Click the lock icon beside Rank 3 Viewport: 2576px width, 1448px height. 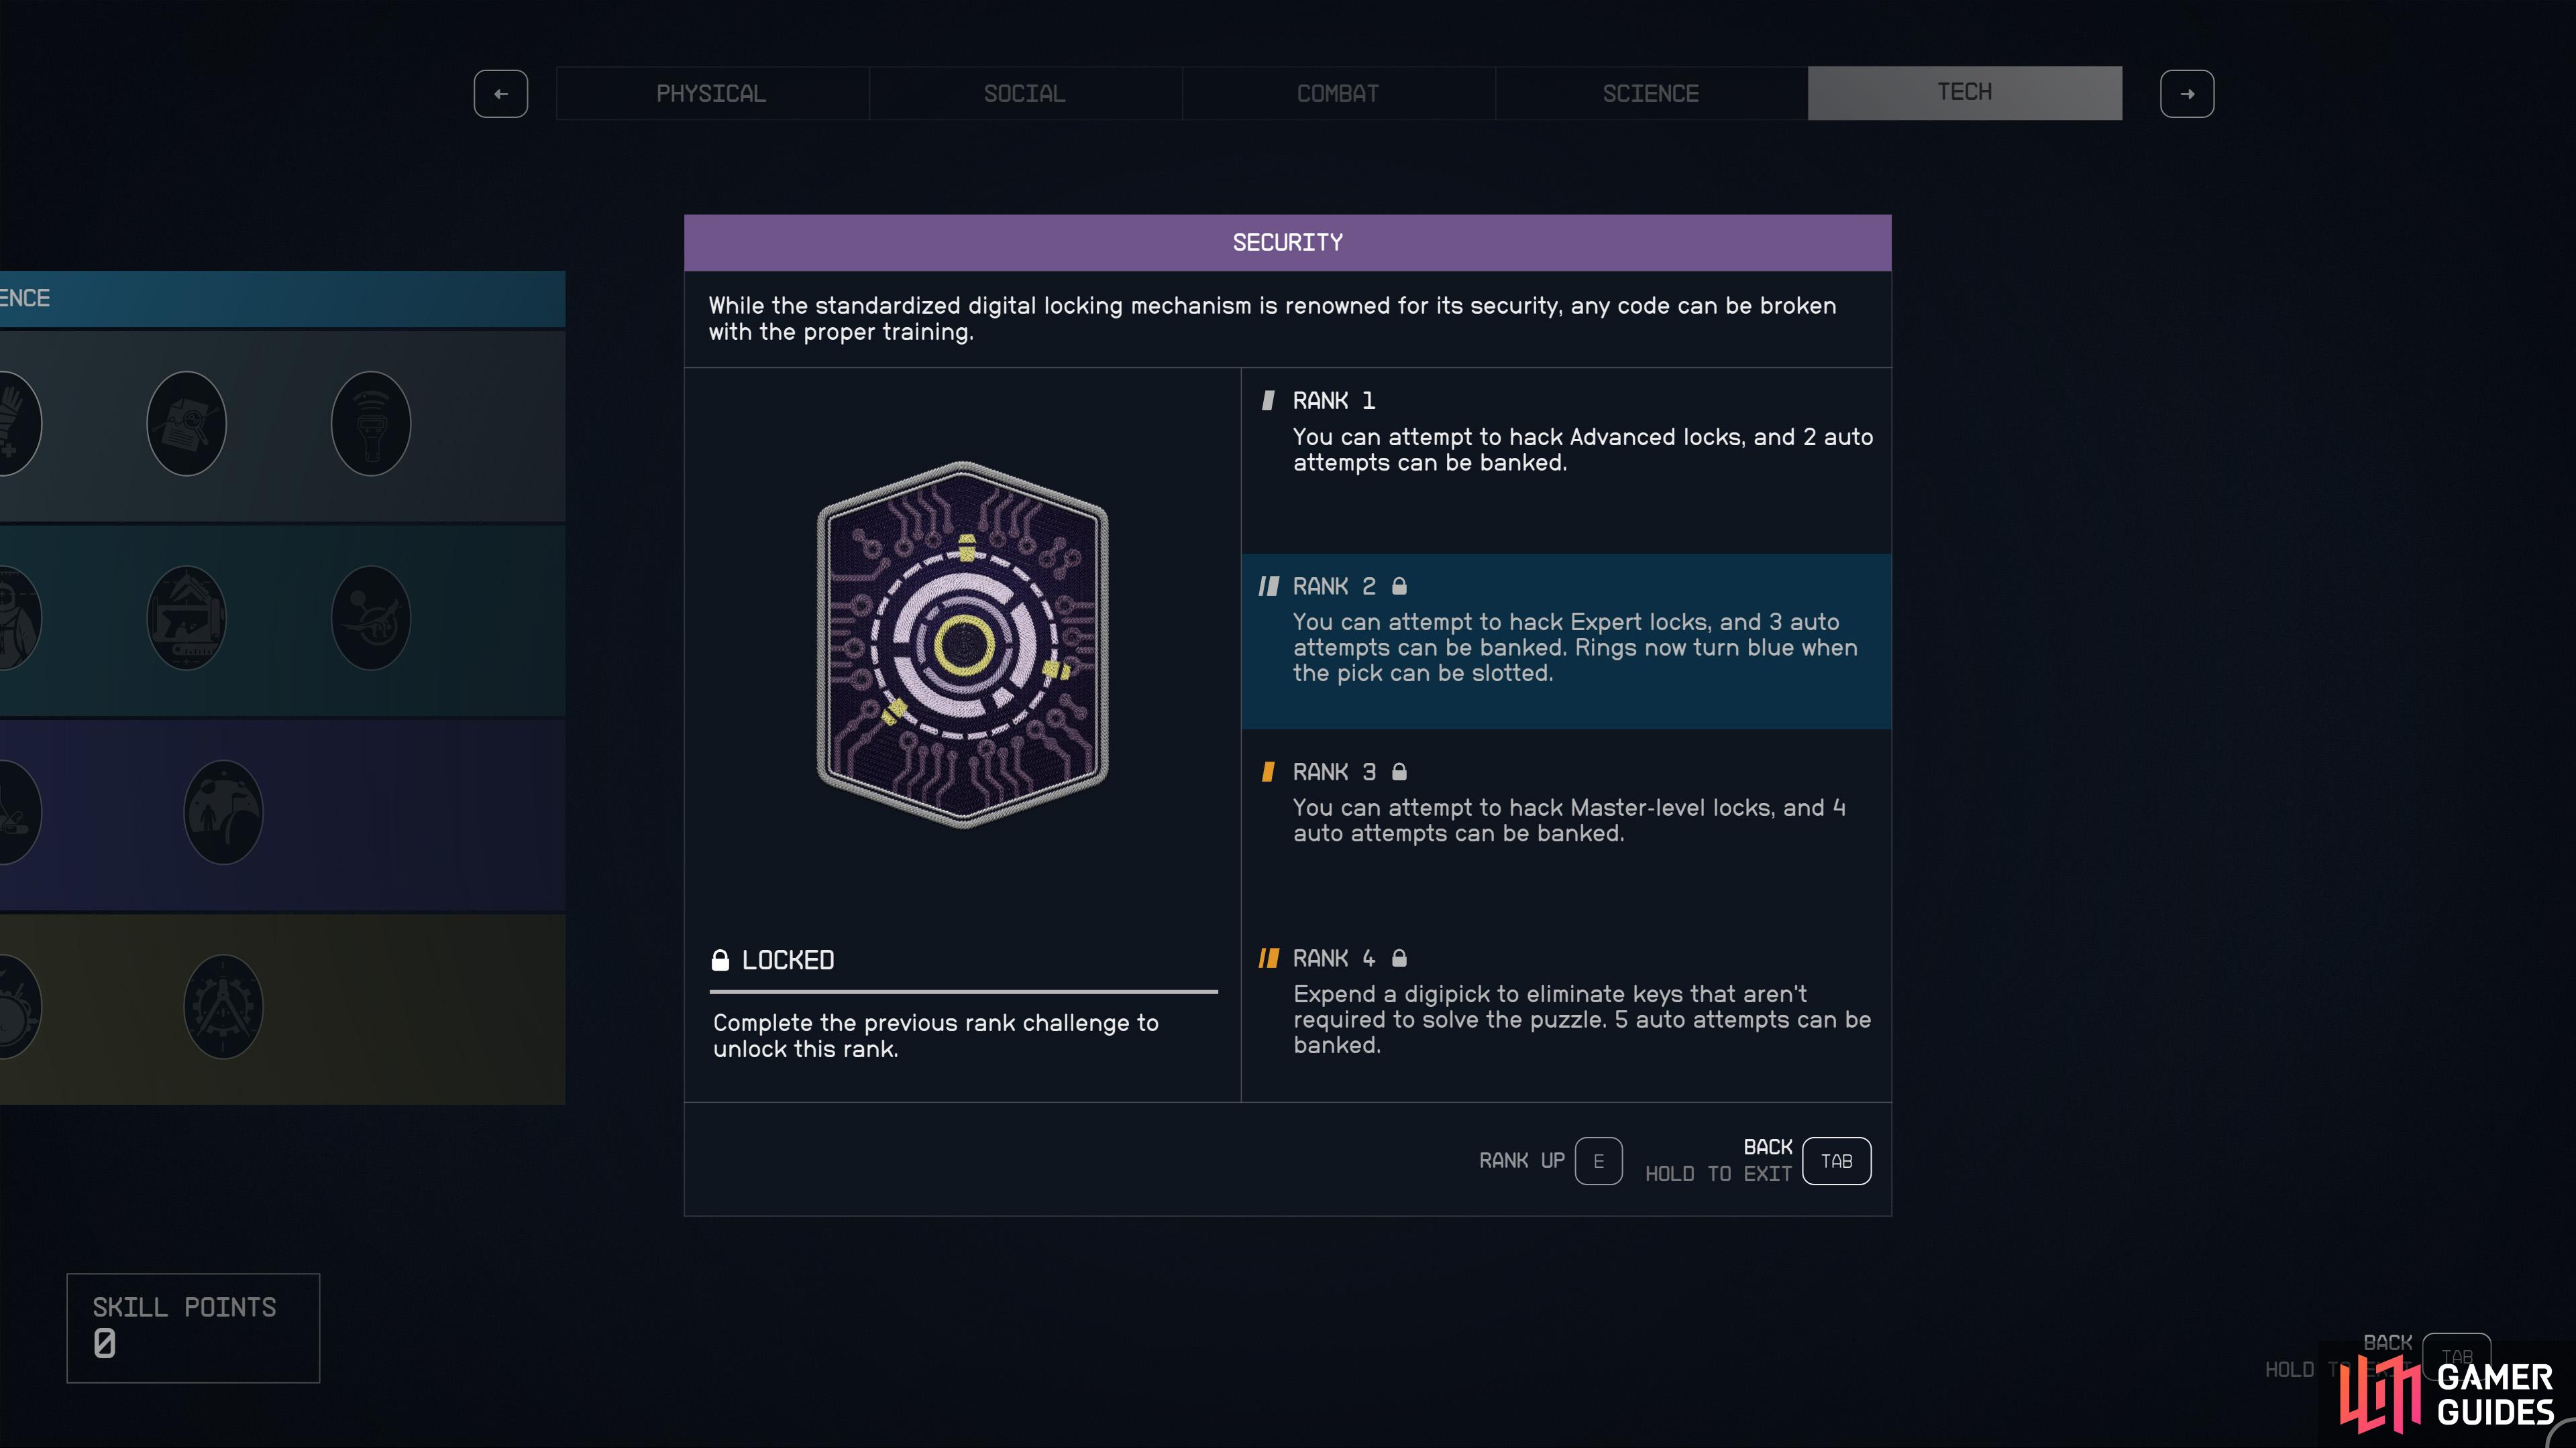click(1399, 772)
